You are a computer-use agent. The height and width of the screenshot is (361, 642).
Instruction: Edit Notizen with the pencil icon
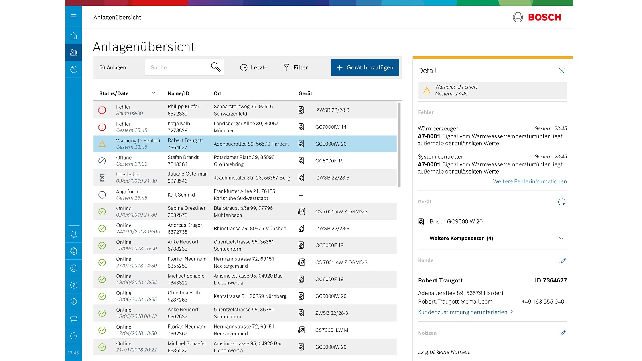click(x=562, y=333)
